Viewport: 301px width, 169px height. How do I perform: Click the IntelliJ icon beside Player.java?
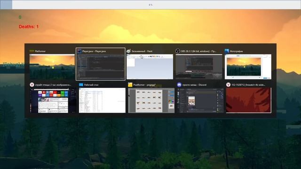click(79, 51)
